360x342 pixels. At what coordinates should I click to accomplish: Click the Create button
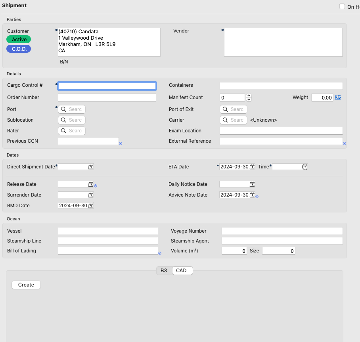[x=26, y=285]
